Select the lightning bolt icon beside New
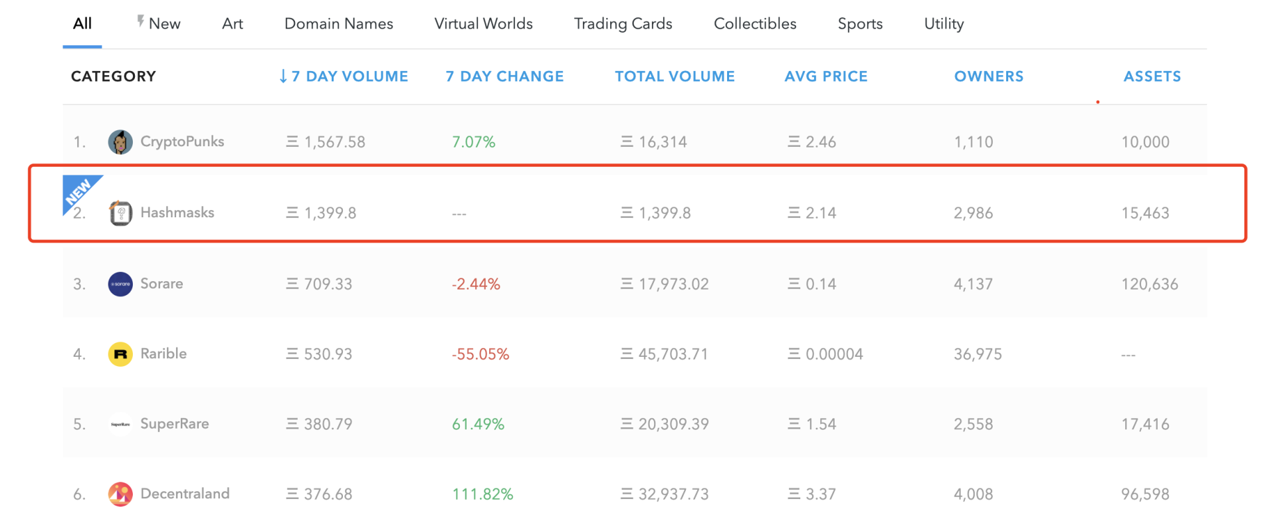 141,21
